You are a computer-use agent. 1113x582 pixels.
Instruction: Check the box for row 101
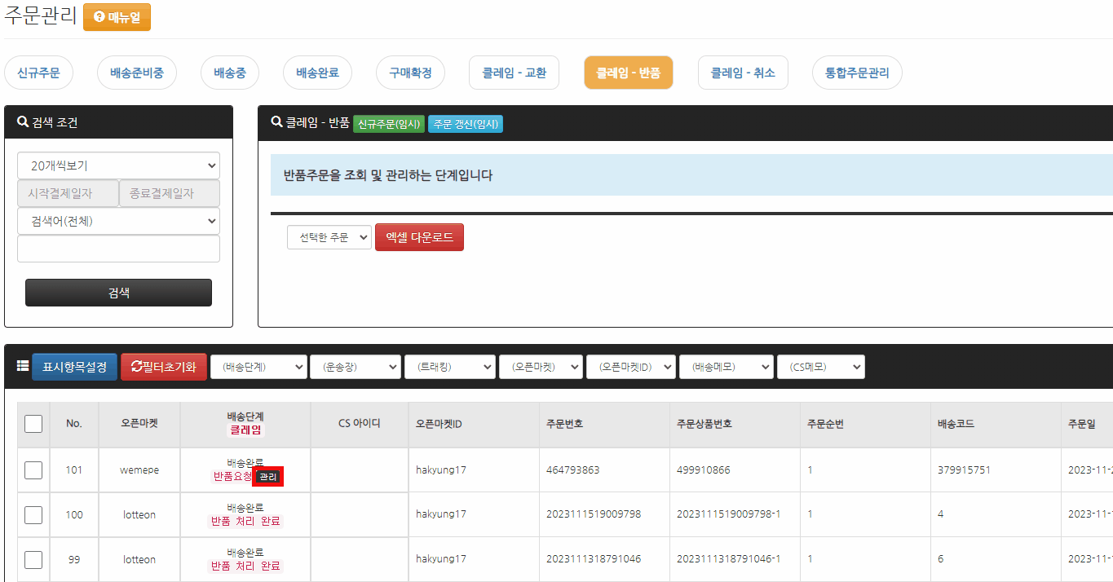coord(33,470)
